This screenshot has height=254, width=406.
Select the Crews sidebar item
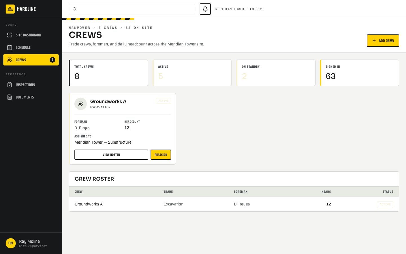pos(31,60)
